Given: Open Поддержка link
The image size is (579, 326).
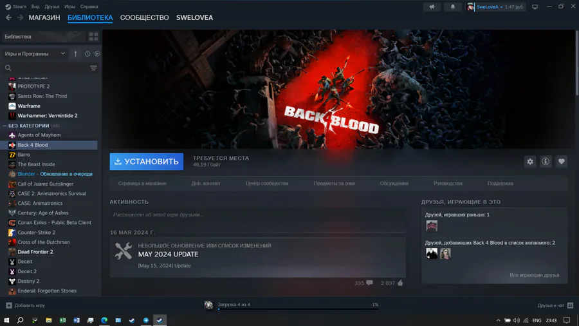Looking at the screenshot, I should [500, 184].
